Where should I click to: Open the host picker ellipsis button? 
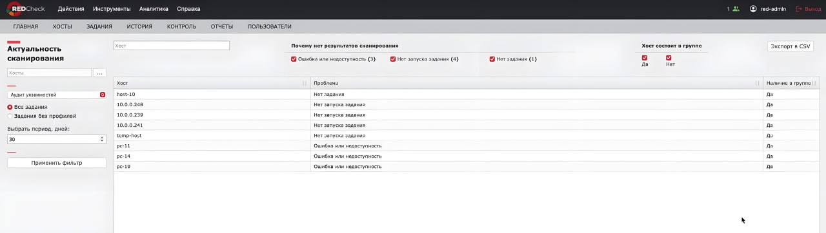click(x=100, y=73)
